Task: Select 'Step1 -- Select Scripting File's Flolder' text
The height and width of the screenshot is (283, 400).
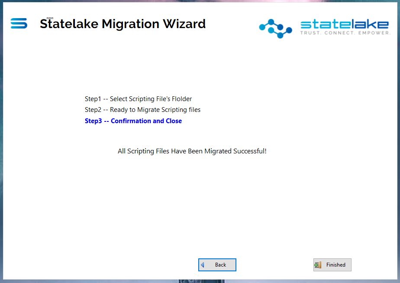Action: click(138, 99)
